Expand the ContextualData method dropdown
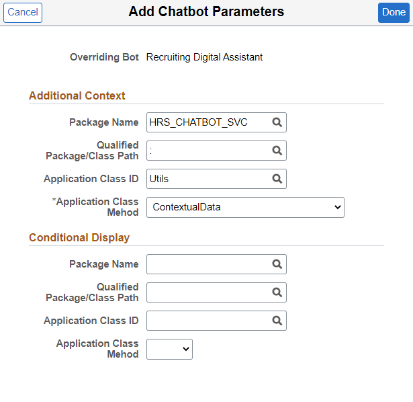 point(245,207)
